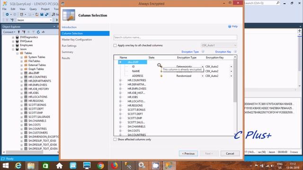This screenshot has height=170, width=303.
Task: Select the Column Selection wizard step
Action: [85, 34]
